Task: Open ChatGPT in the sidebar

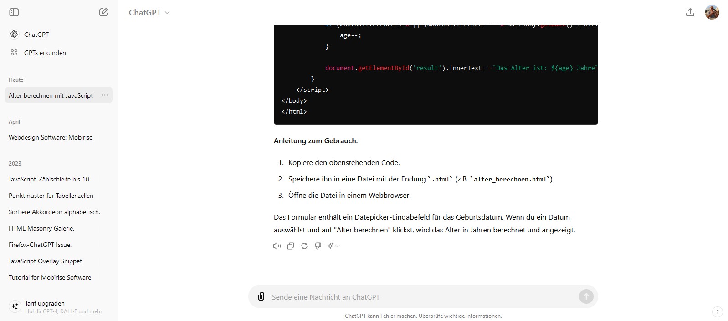Action: [36, 35]
